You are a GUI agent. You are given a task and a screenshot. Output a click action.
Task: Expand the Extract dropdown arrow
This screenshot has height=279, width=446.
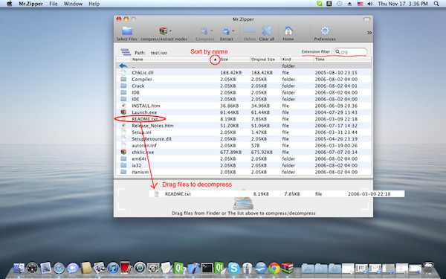(x=233, y=31)
